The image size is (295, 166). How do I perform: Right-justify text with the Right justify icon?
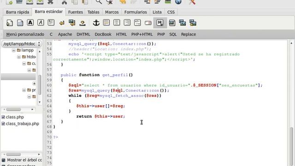point(127,23)
